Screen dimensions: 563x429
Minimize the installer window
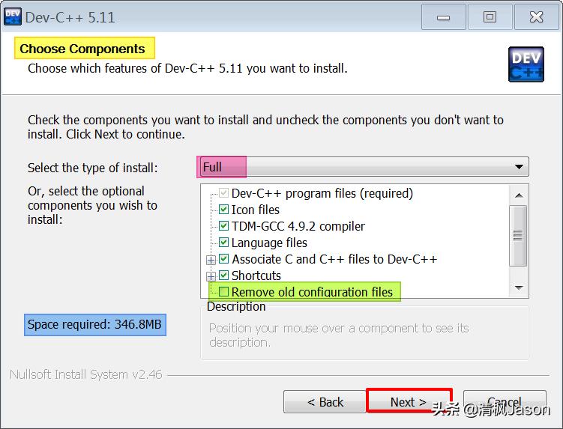(x=443, y=16)
